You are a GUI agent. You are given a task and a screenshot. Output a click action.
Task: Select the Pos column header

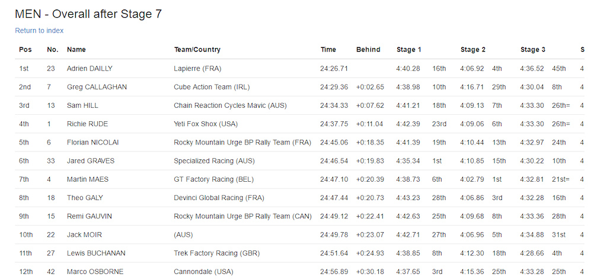click(25, 50)
